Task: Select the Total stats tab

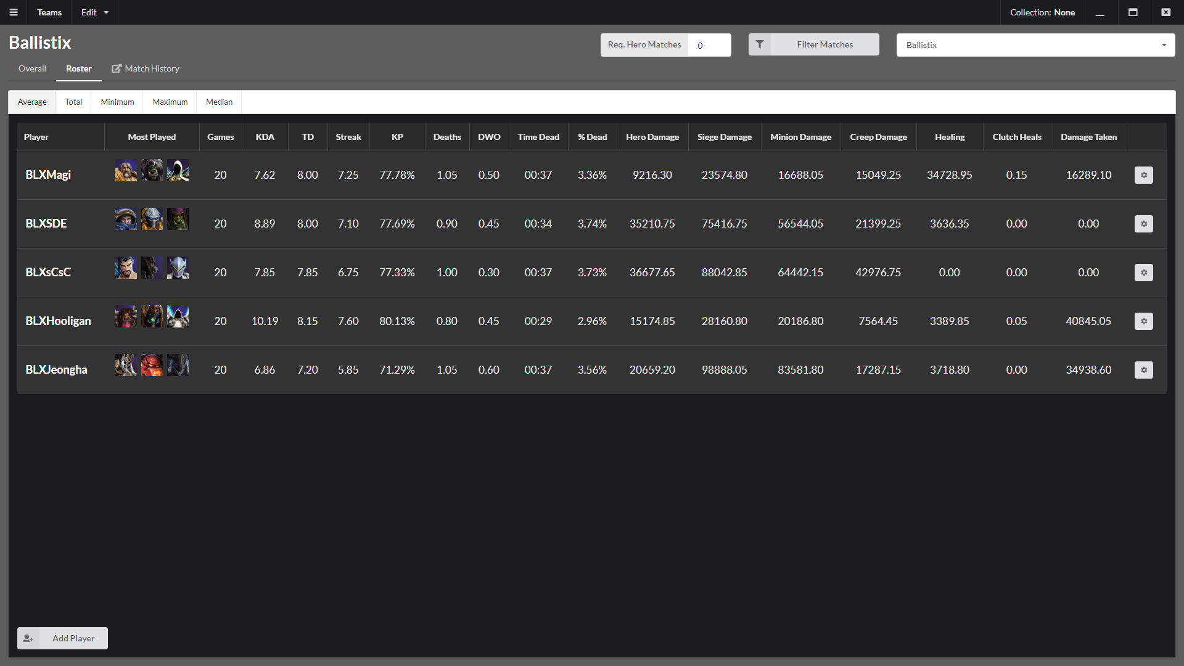Action: pos(73,102)
